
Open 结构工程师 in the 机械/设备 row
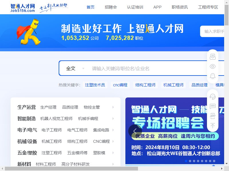pos(77,141)
